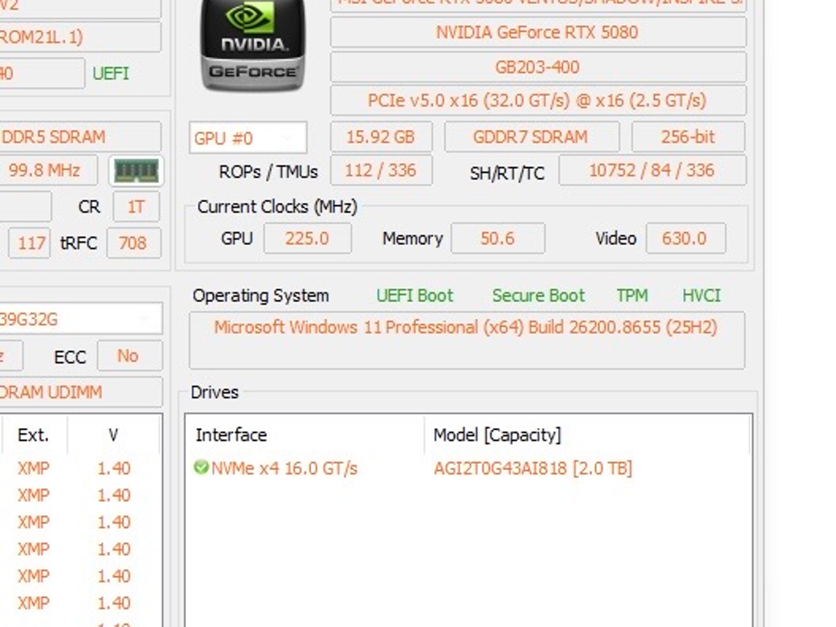Click the green drive health checkmark icon

[201, 467]
